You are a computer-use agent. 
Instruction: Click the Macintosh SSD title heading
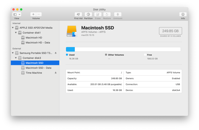click(x=98, y=28)
